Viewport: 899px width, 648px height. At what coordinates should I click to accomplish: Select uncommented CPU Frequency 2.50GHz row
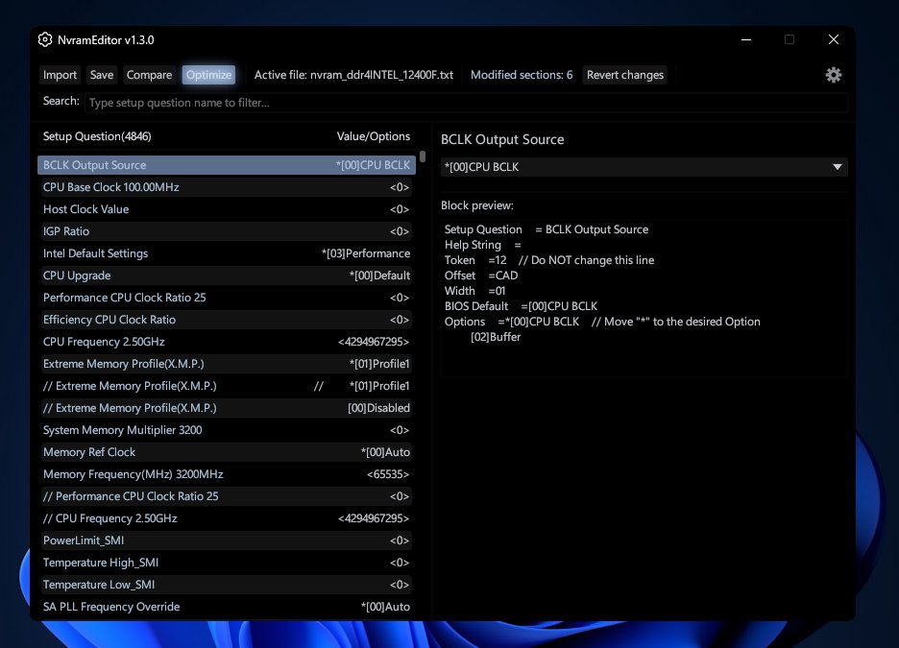pyautogui.click(x=227, y=342)
